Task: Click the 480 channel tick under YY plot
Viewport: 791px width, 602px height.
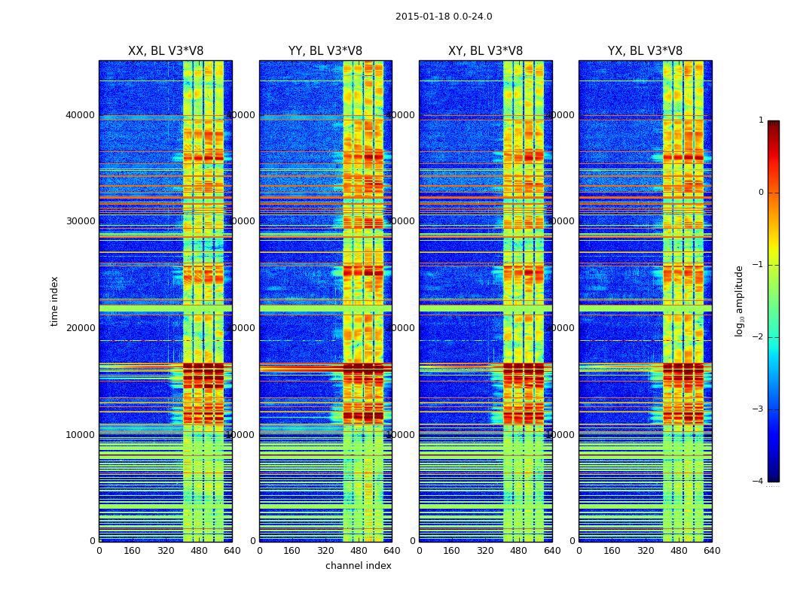Action: (x=359, y=551)
